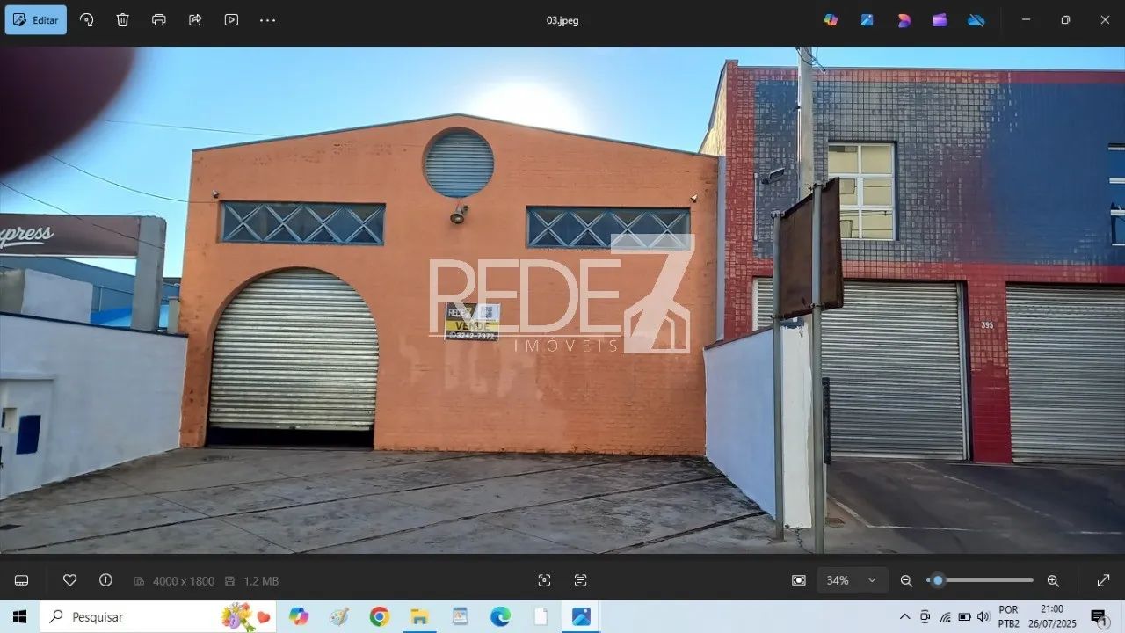
Task: Zoom out with the minus magnifier
Action: coord(906,580)
